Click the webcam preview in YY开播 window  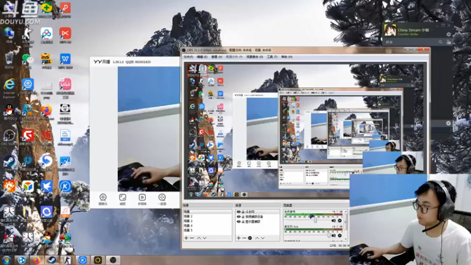[x=149, y=129]
